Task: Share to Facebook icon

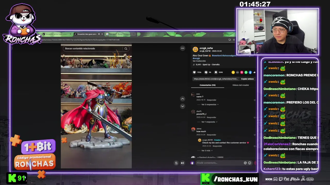Action: pos(250,72)
